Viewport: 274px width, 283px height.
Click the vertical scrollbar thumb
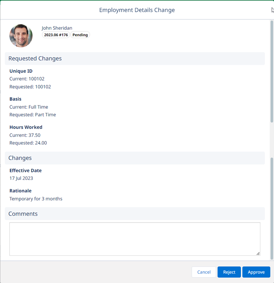pyautogui.click(x=272, y=72)
